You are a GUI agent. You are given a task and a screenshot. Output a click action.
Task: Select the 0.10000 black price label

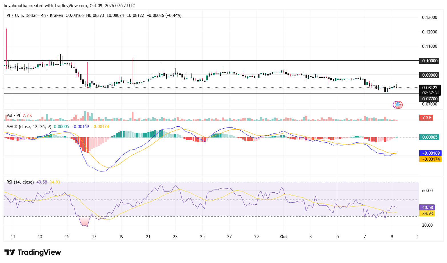coord(429,61)
